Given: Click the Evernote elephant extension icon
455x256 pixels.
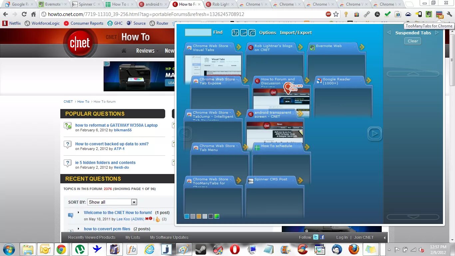Looking at the screenshot, I should click(429, 14).
